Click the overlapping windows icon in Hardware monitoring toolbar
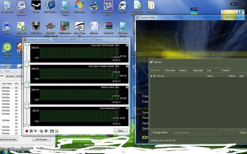The width and height of the screenshot is (247, 154). pyautogui.click(x=41, y=131)
